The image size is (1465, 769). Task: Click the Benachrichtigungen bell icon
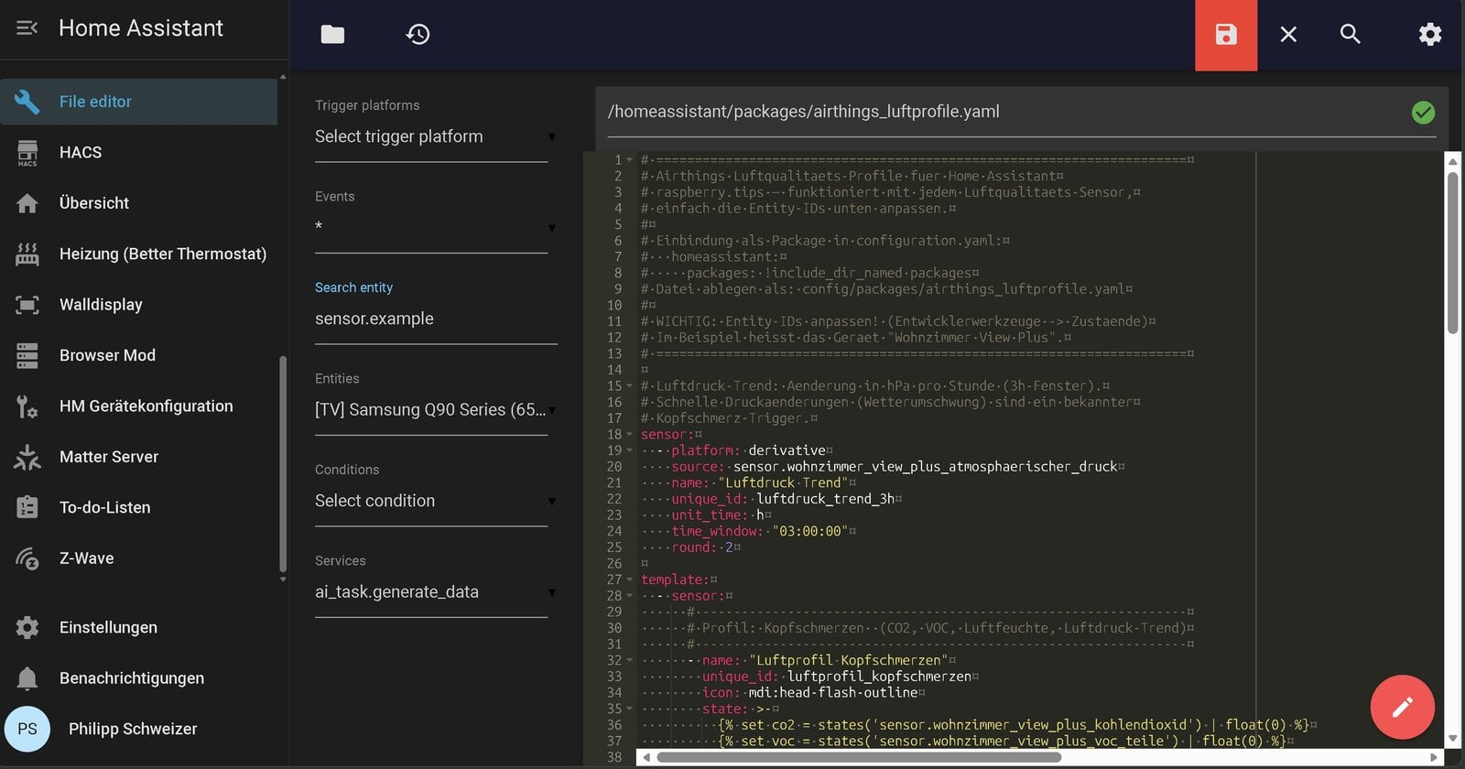tap(27, 678)
